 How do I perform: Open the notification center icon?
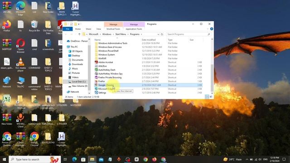click(284, 159)
